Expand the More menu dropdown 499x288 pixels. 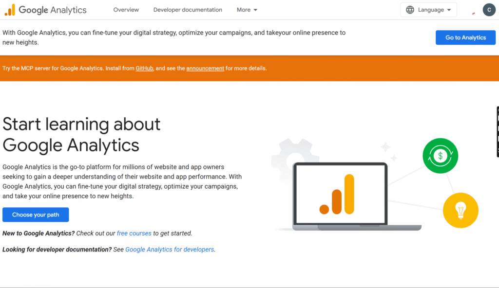247,10
